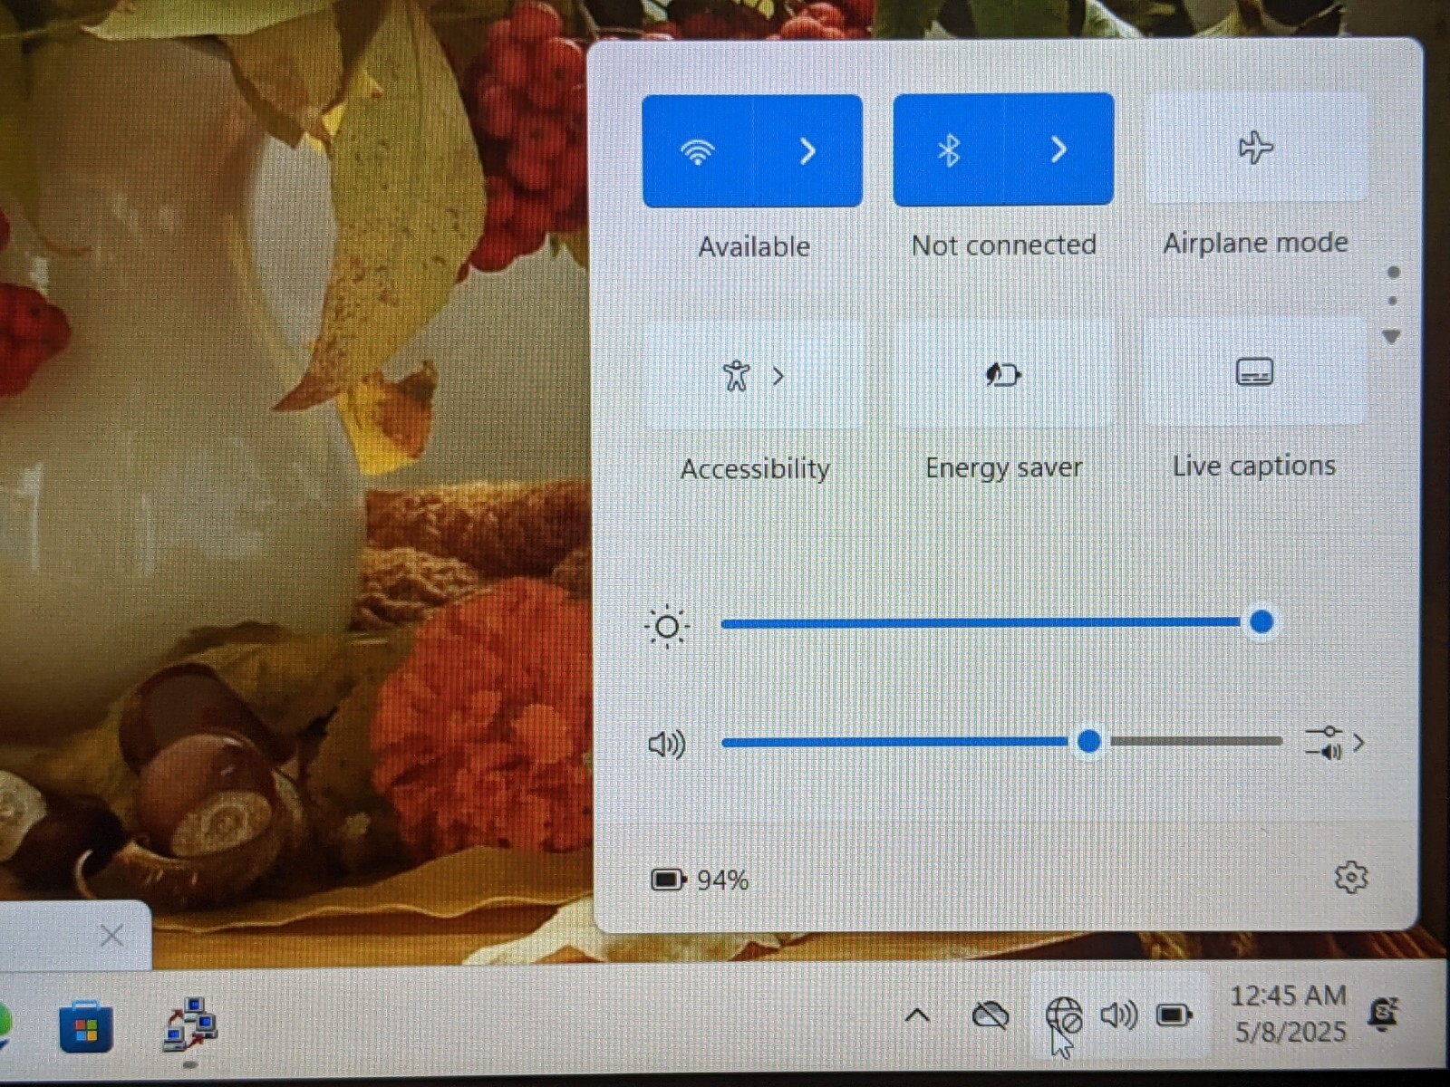1450x1087 pixels.
Task: Toggle Wi-Fi off in quick settings
Action: (698, 151)
